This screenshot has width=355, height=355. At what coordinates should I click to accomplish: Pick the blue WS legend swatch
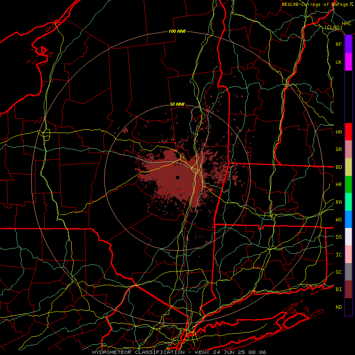pos(348,219)
